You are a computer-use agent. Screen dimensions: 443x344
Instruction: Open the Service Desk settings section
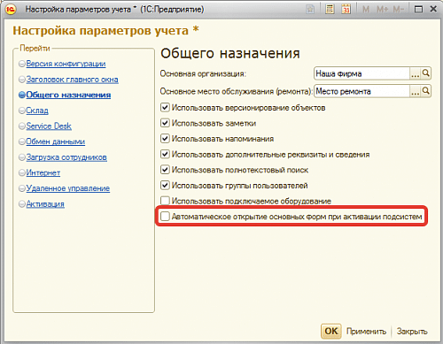click(49, 126)
